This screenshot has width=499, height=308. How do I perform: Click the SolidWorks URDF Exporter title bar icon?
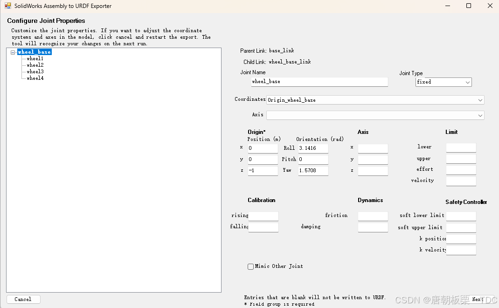(8, 6)
